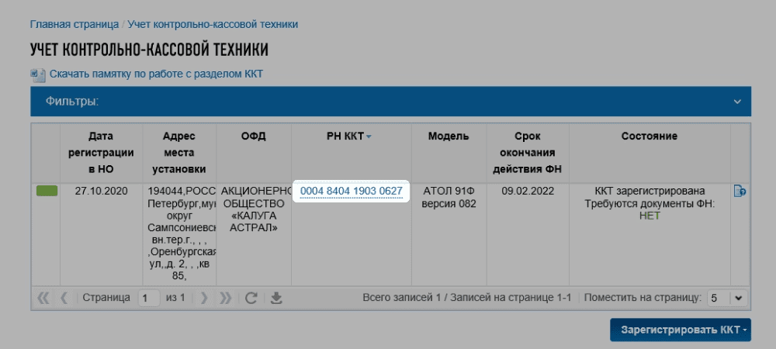The height and width of the screenshot is (349, 776).
Task: Open records-per-page dropdown showing 5
Action: [x=728, y=298]
